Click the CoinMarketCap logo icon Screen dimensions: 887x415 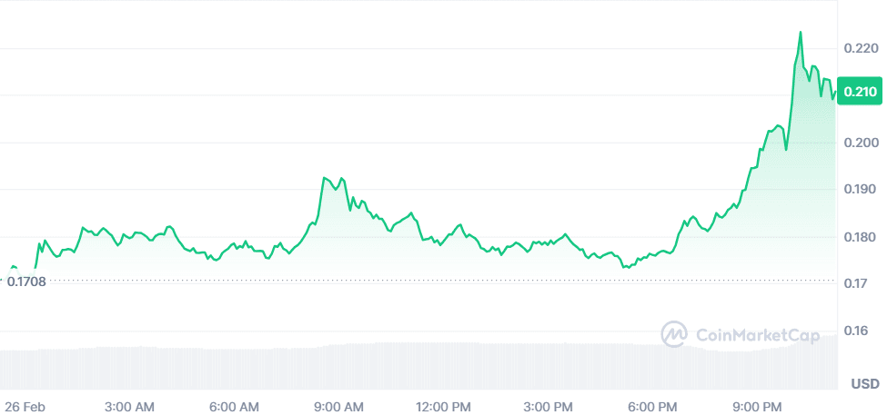pos(674,333)
